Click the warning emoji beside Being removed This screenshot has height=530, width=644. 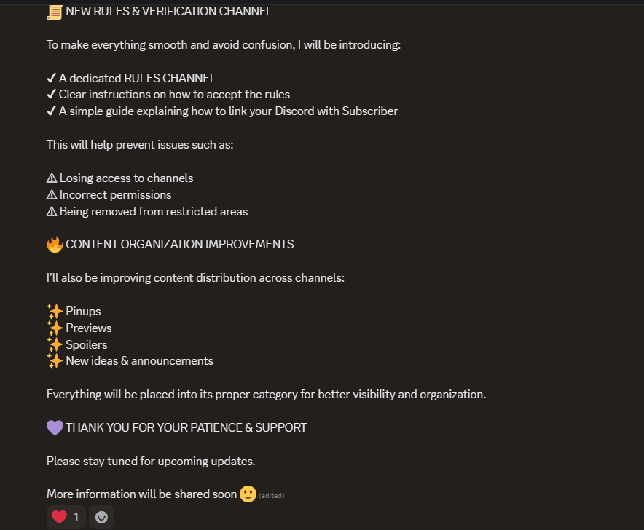click(x=52, y=211)
